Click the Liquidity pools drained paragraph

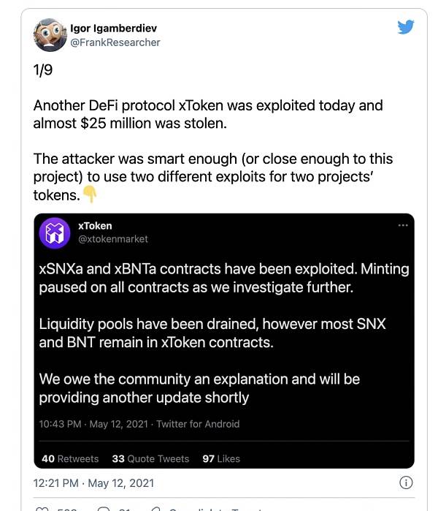(212, 333)
